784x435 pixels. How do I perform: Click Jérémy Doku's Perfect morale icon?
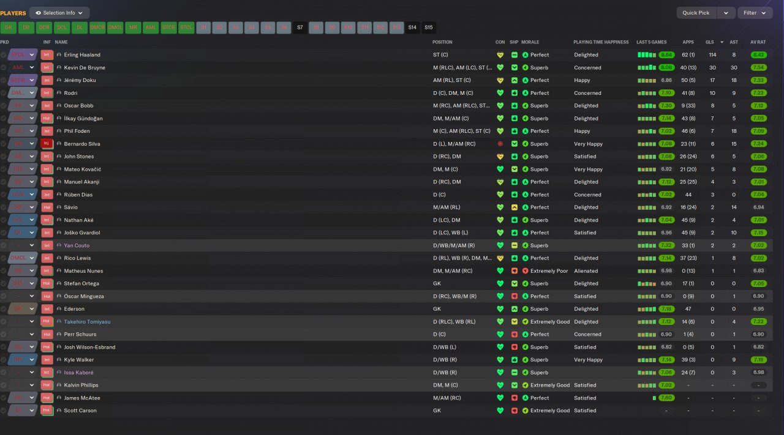[x=525, y=80]
